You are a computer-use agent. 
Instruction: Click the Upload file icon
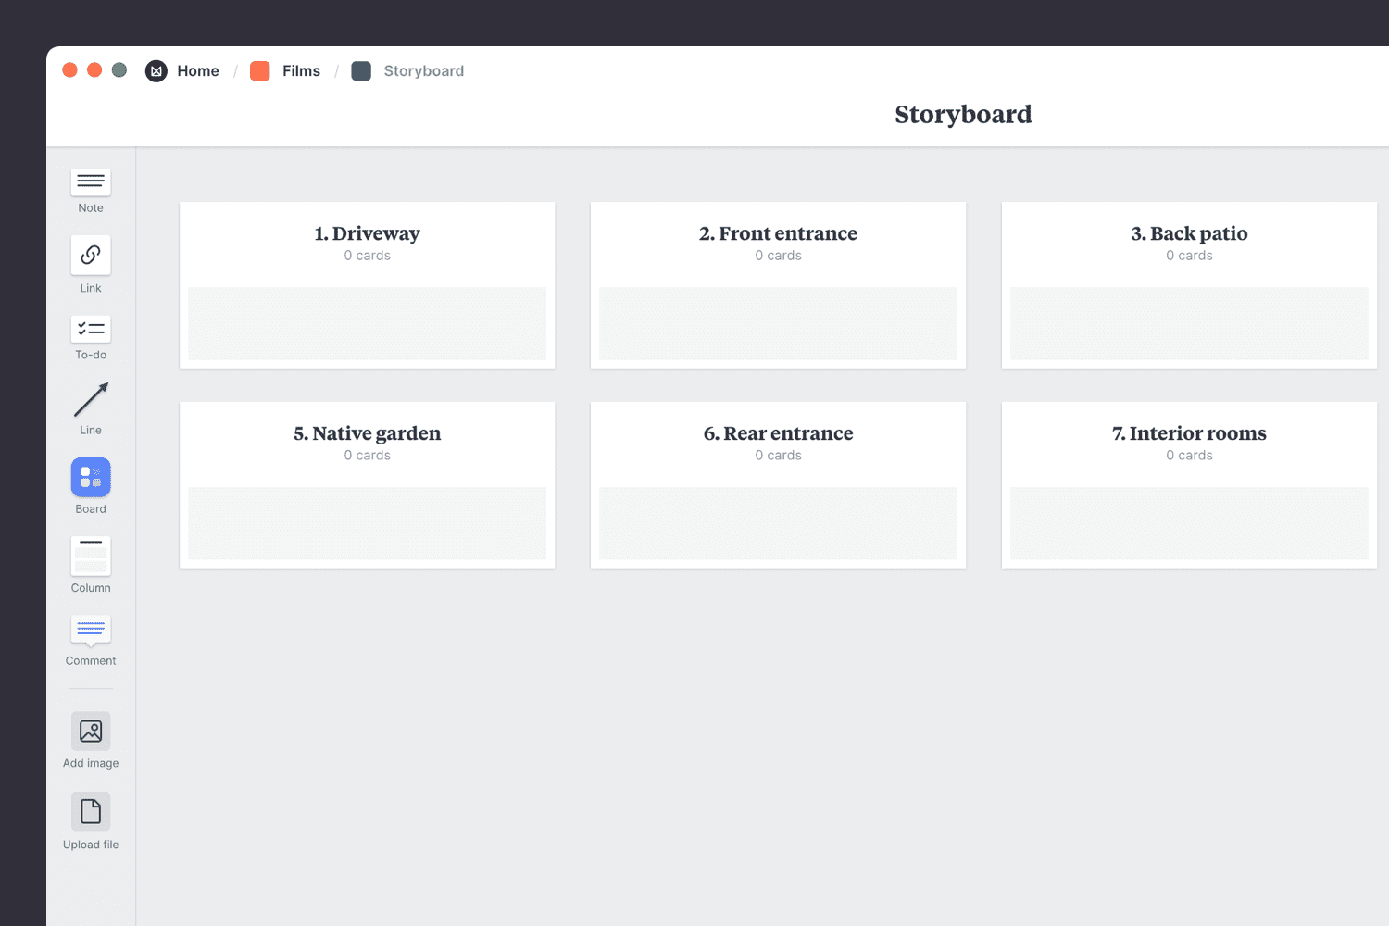pyautogui.click(x=91, y=812)
